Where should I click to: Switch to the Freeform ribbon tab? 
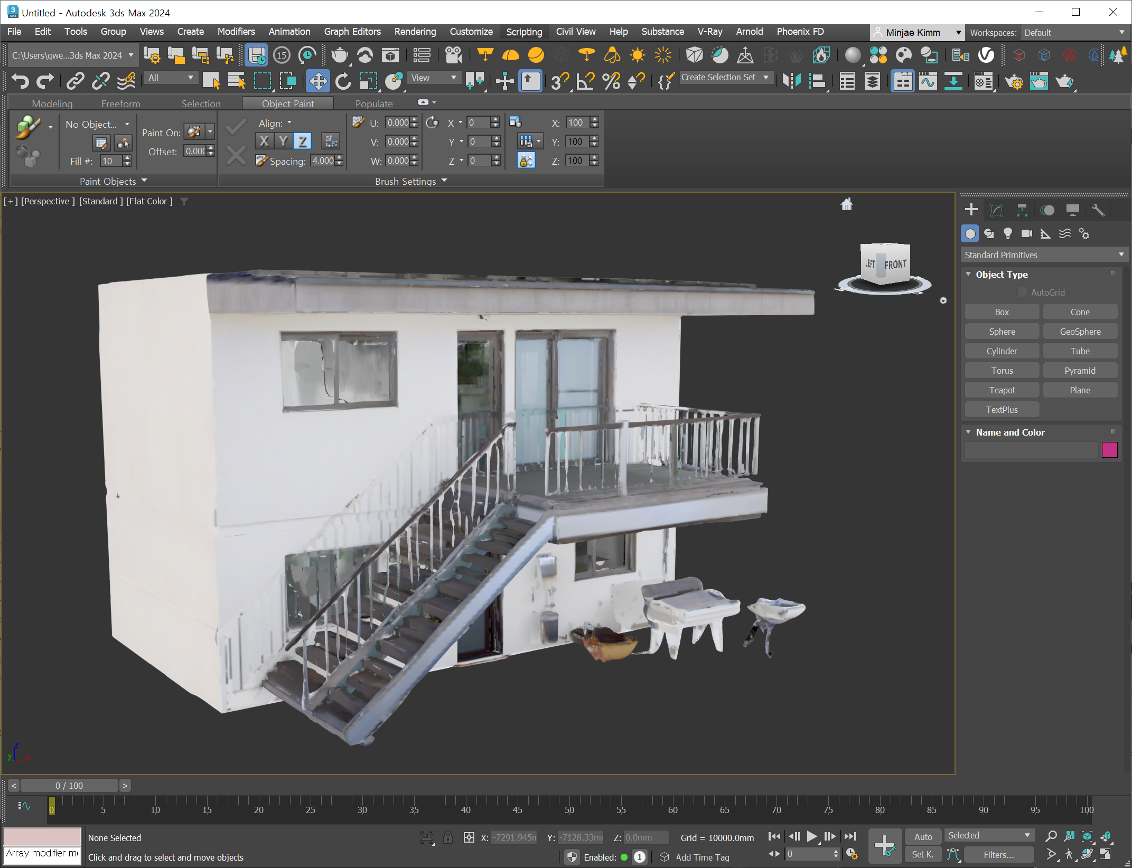120,103
